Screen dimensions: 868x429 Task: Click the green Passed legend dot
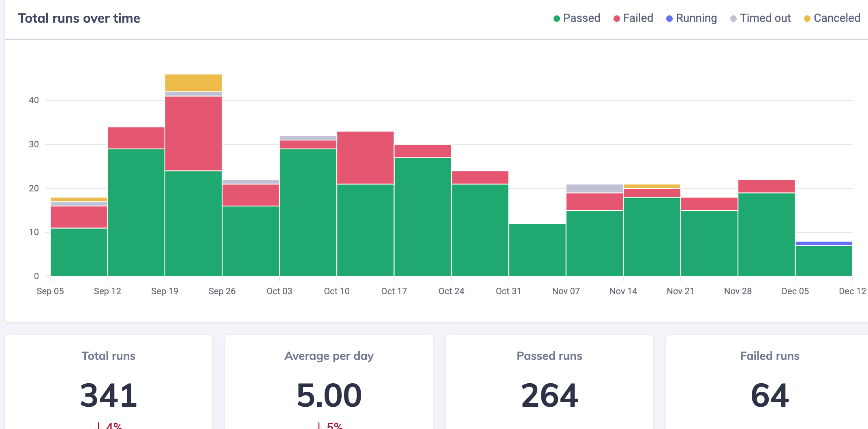557,19
